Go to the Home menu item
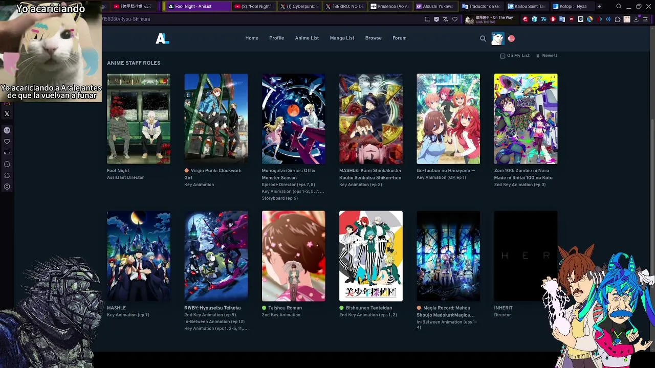Screen dimensions: 655x368 pyautogui.click(x=252, y=38)
